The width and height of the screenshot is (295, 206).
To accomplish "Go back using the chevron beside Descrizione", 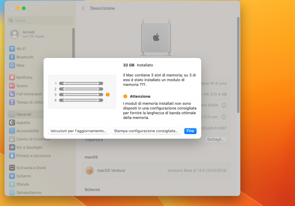I will 83,8.
